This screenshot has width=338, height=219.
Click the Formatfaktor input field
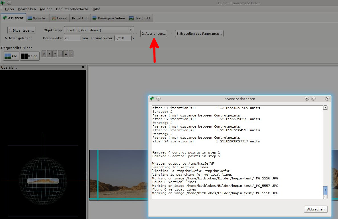coord(123,38)
